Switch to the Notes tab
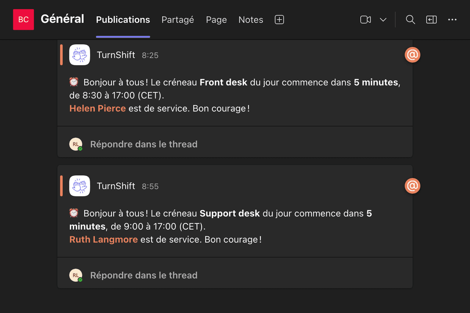The height and width of the screenshot is (313, 470). tap(251, 20)
